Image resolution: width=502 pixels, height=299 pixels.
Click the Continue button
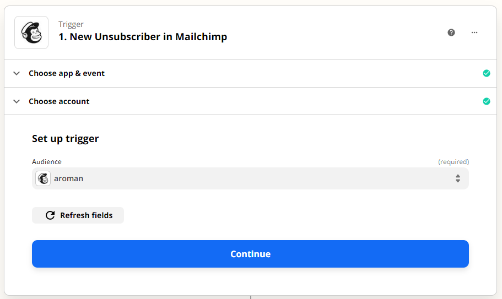pyautogui.click(x=250, y=254)
